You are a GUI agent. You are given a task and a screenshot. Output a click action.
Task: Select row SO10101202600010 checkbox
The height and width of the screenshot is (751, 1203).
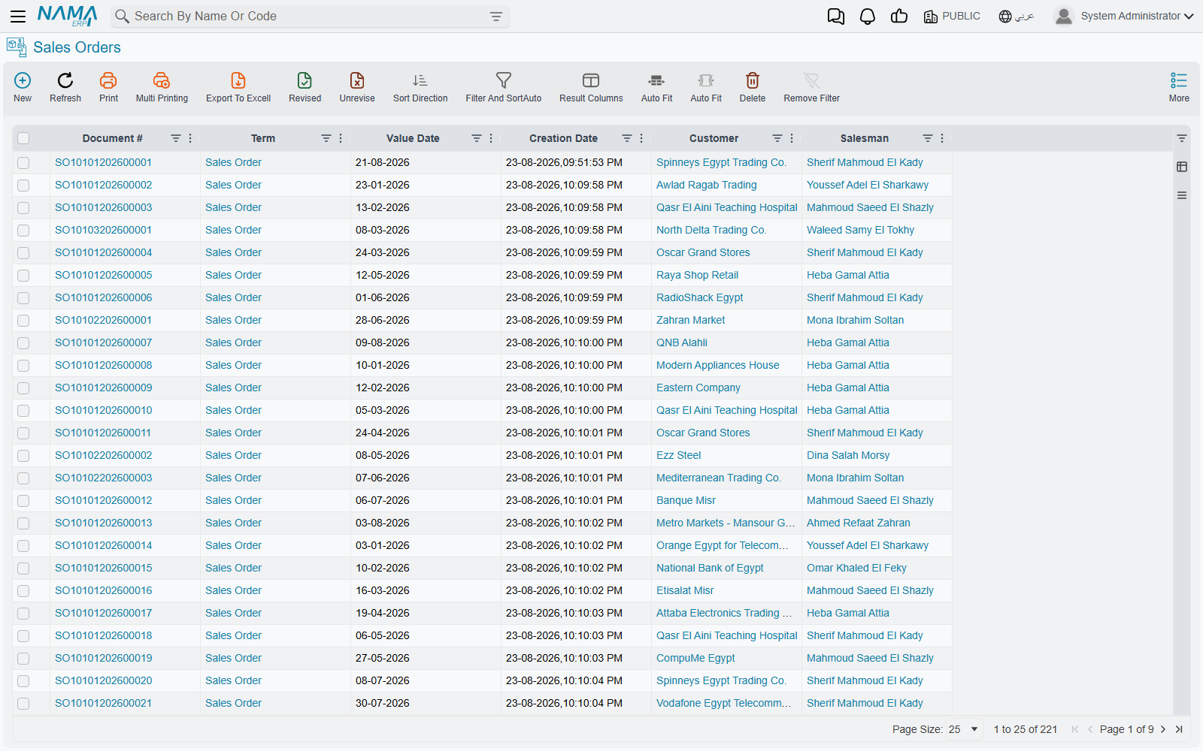(23, 411)
